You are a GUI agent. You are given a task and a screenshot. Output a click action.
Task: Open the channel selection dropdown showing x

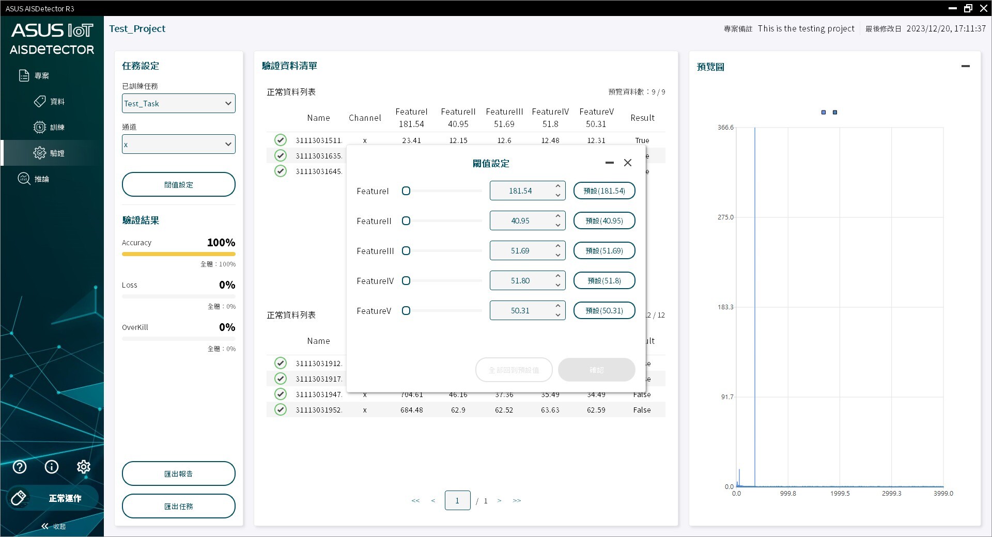point(178,144)
